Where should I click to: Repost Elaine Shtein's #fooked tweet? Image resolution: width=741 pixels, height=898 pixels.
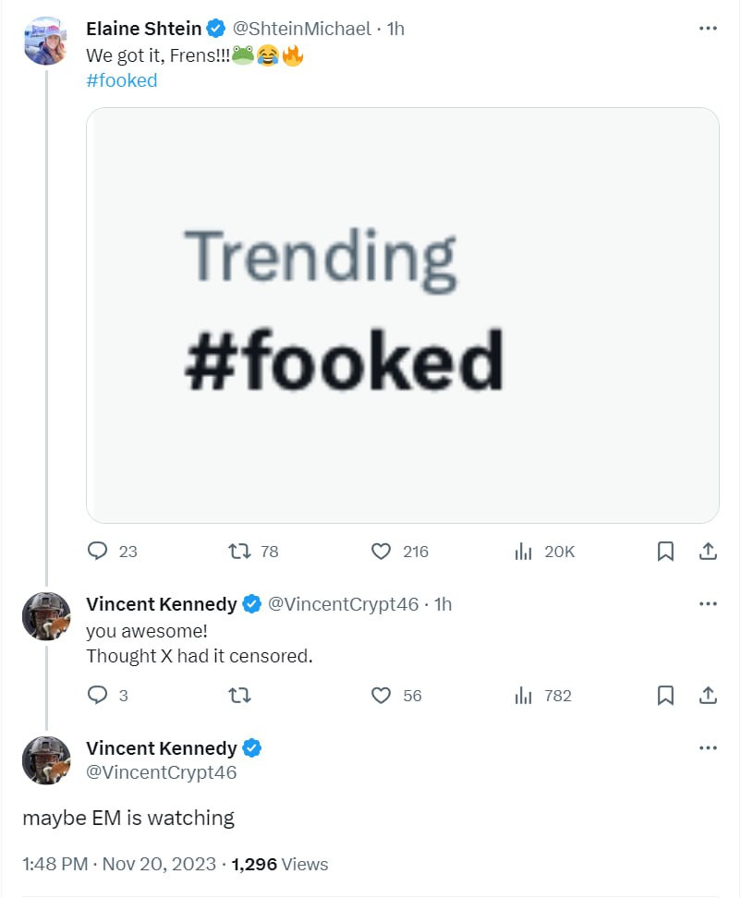click(239, 552)
